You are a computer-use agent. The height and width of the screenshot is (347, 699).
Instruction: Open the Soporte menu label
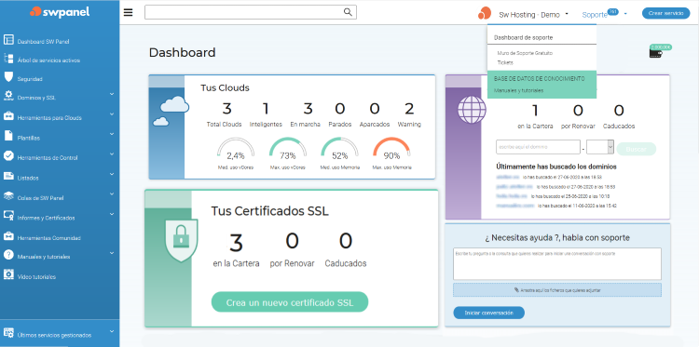click(x=595, y=15)
